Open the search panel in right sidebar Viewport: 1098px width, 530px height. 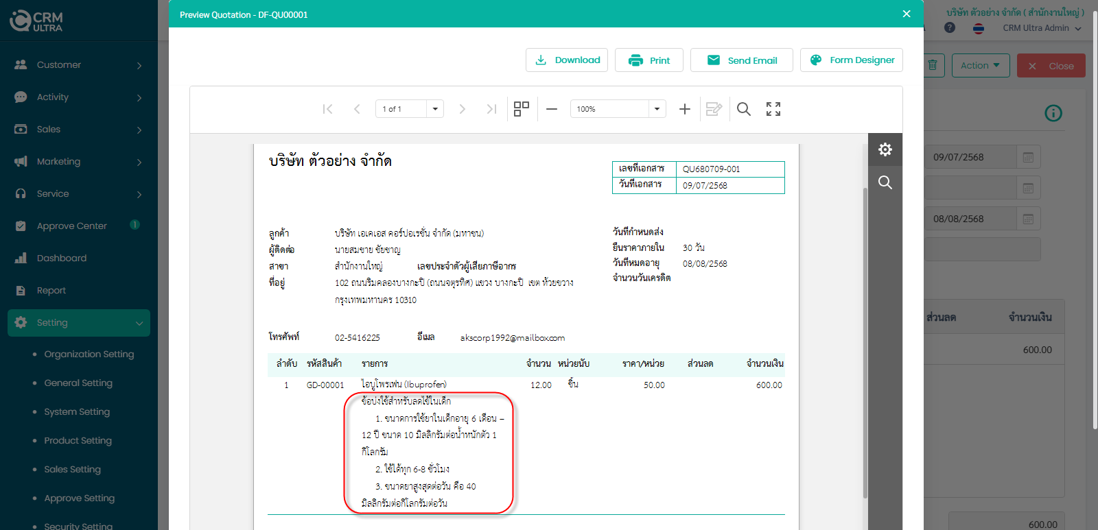coord(885,182)
